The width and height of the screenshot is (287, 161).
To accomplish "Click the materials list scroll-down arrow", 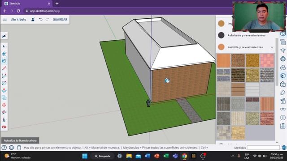I will [277, 143].
